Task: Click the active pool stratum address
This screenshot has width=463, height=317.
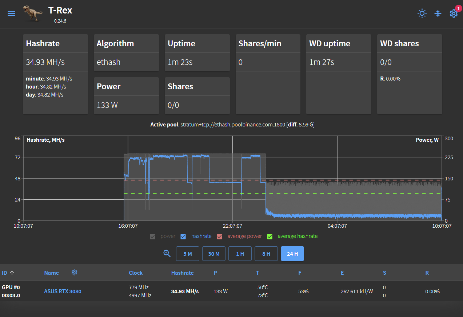Action: [x=232, y=124]
